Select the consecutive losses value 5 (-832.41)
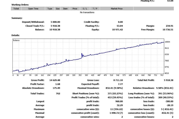179x119 pixels. coord(167,109)
